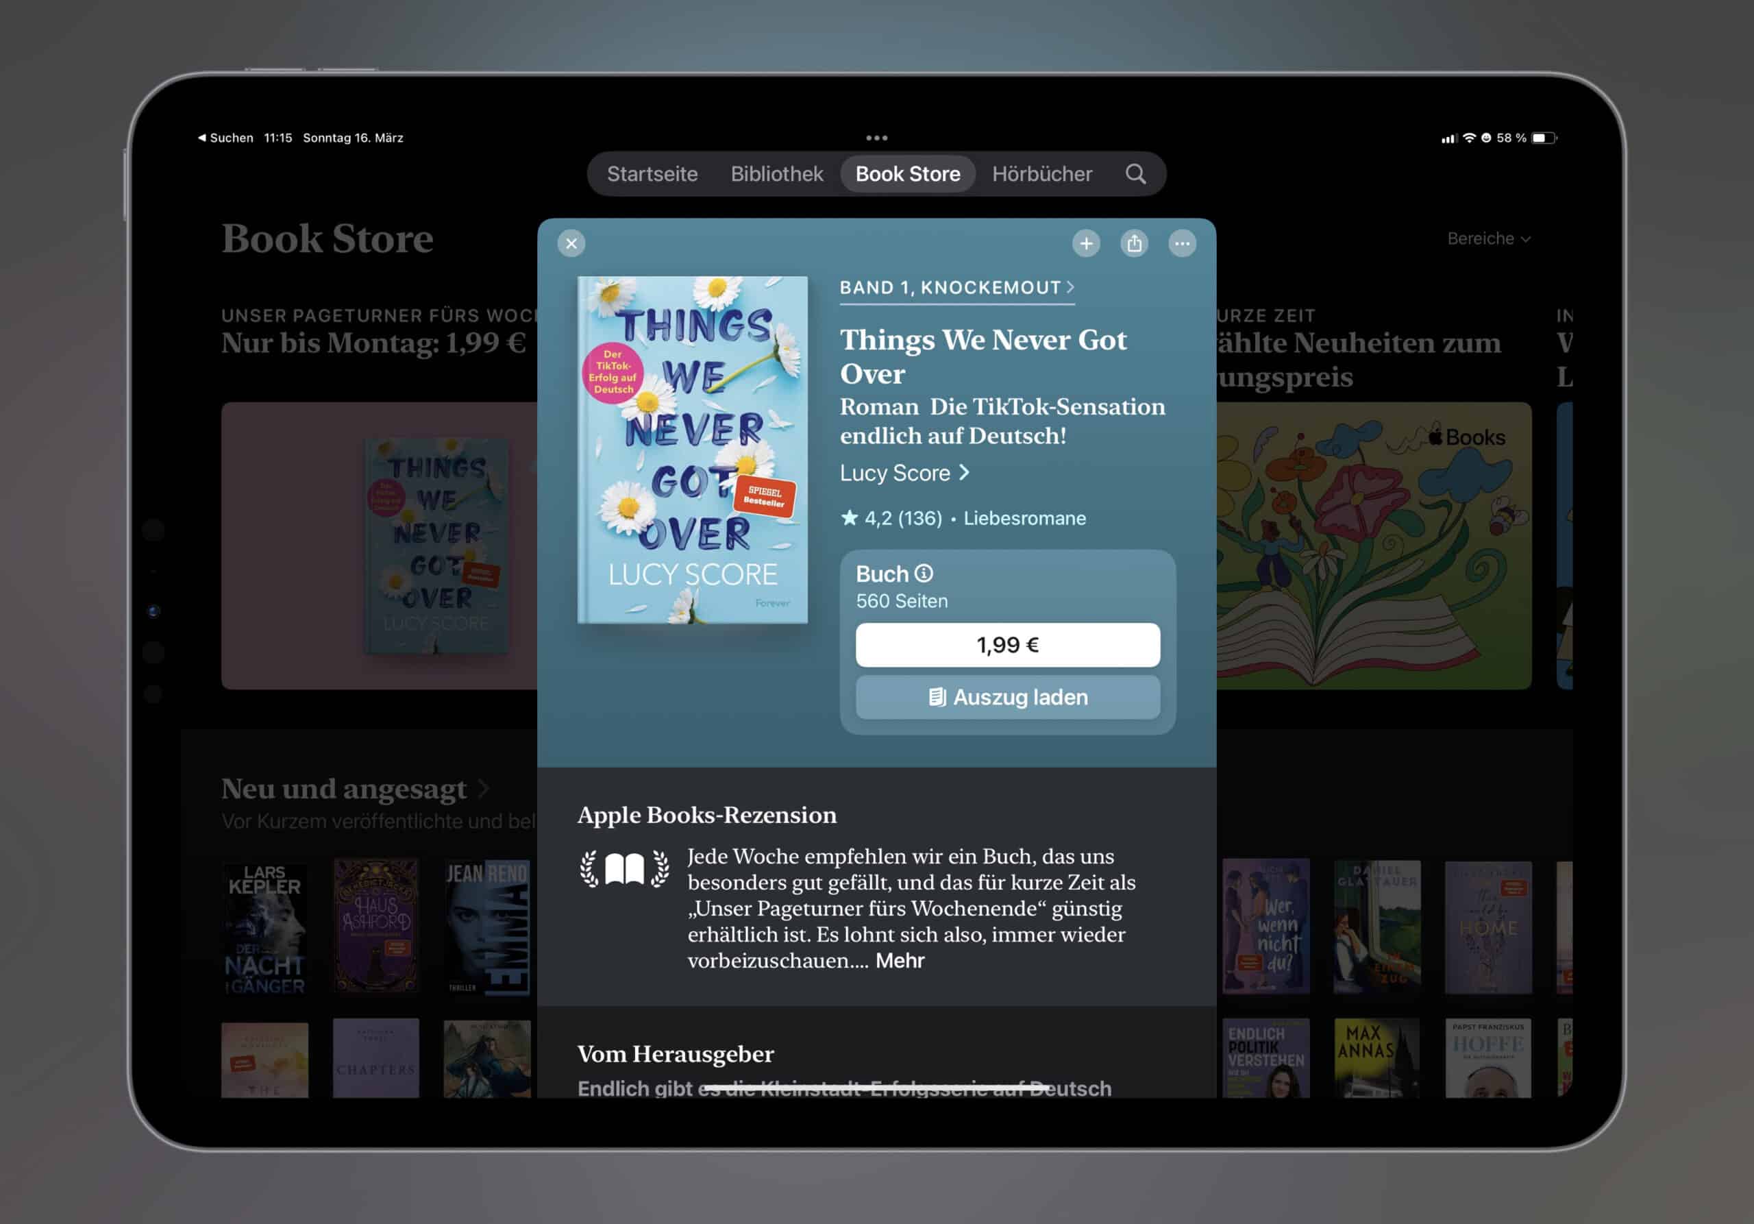Tap the Apple Books-Rezension heading
The height and width of the screenshot is (1224, 1754).
[706, 816]
